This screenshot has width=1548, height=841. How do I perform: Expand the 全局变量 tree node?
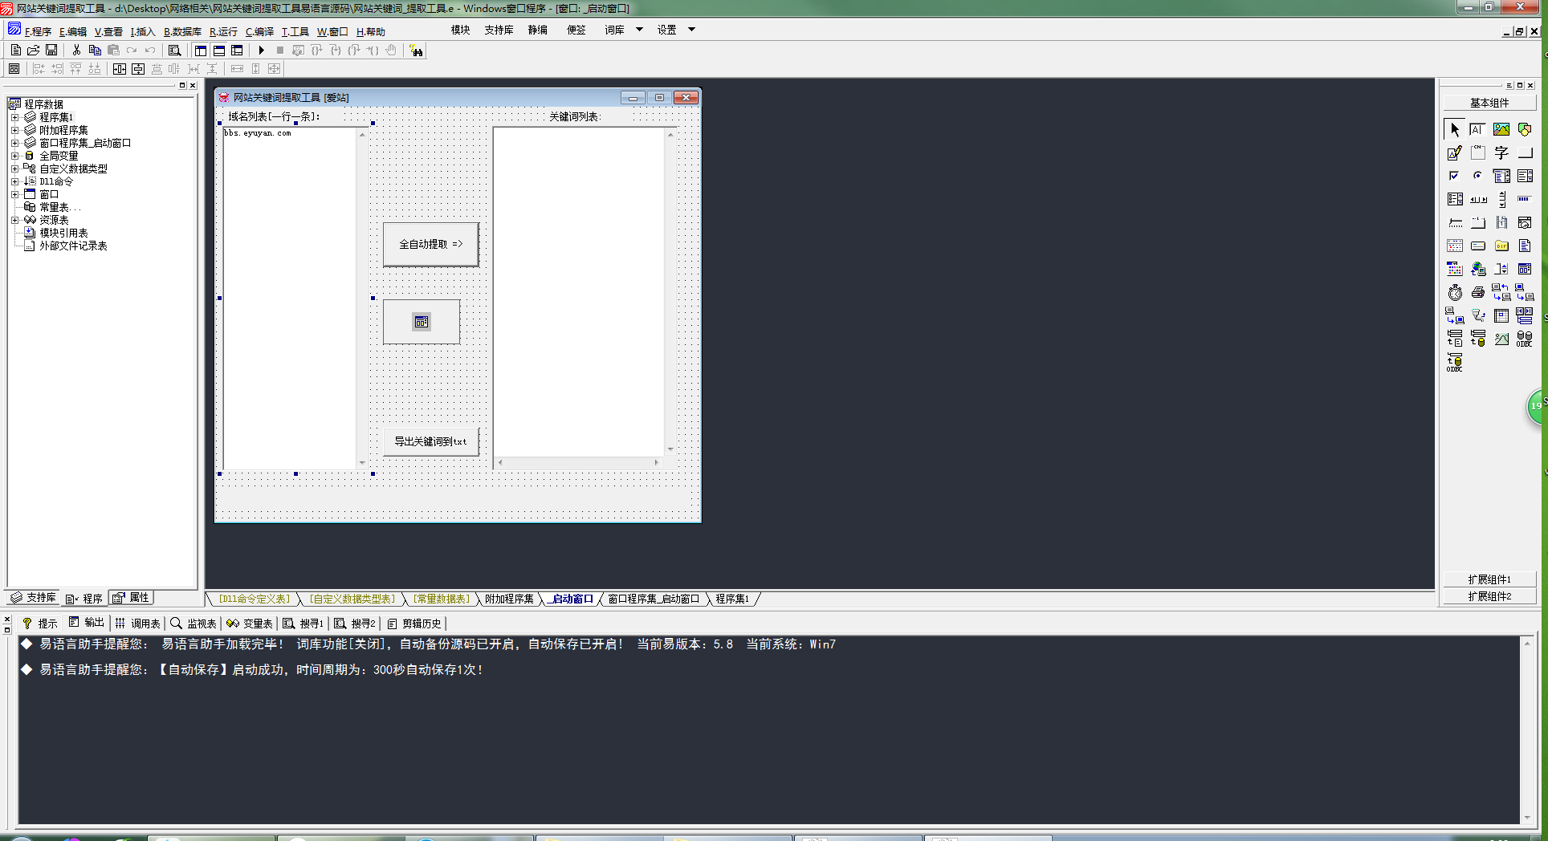pos(14,156)
